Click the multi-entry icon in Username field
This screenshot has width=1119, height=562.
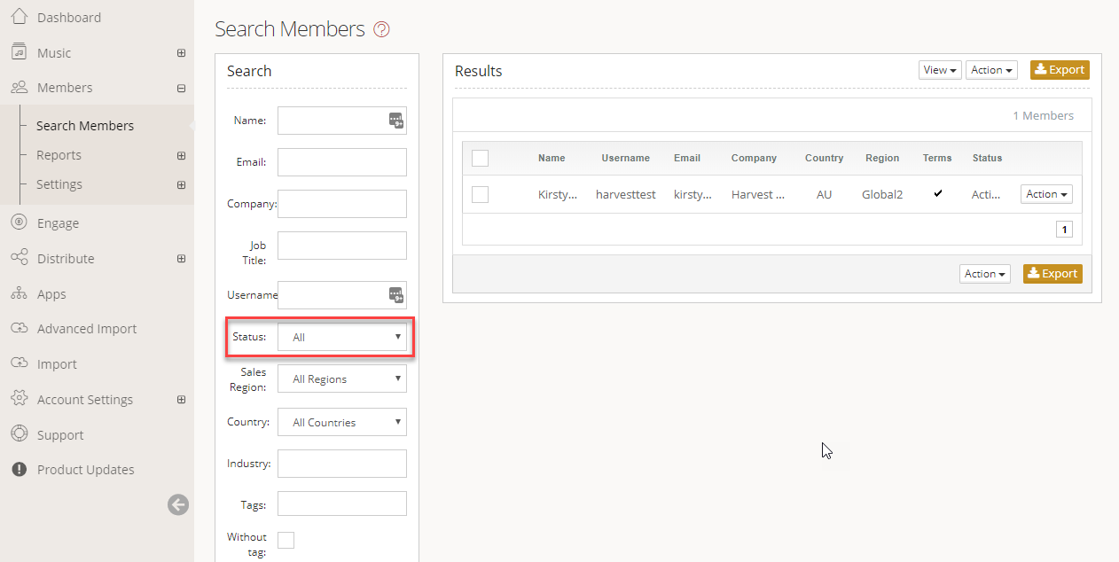click(396, 294)
